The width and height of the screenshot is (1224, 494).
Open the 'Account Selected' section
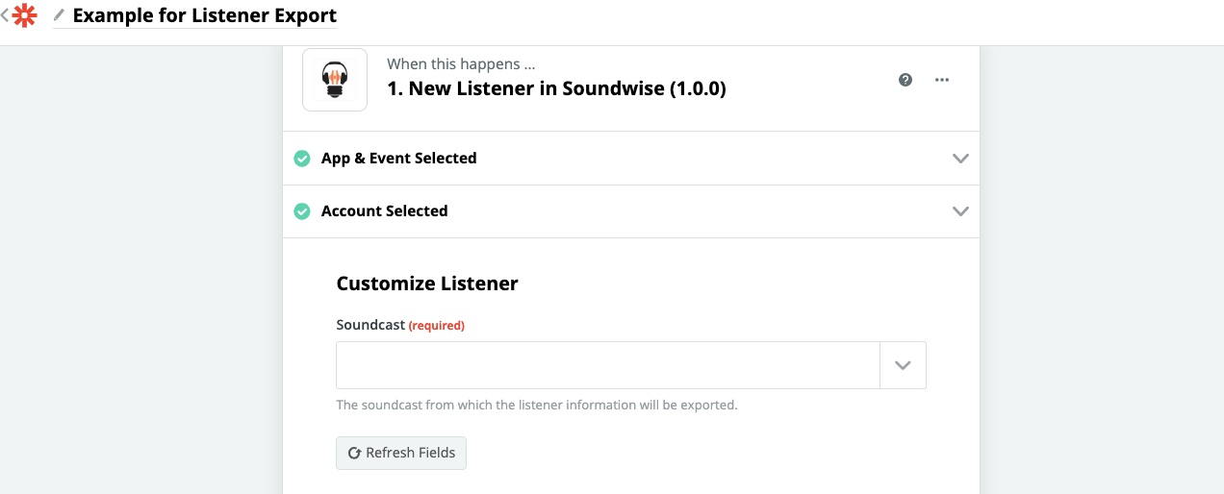coord(631,211)
